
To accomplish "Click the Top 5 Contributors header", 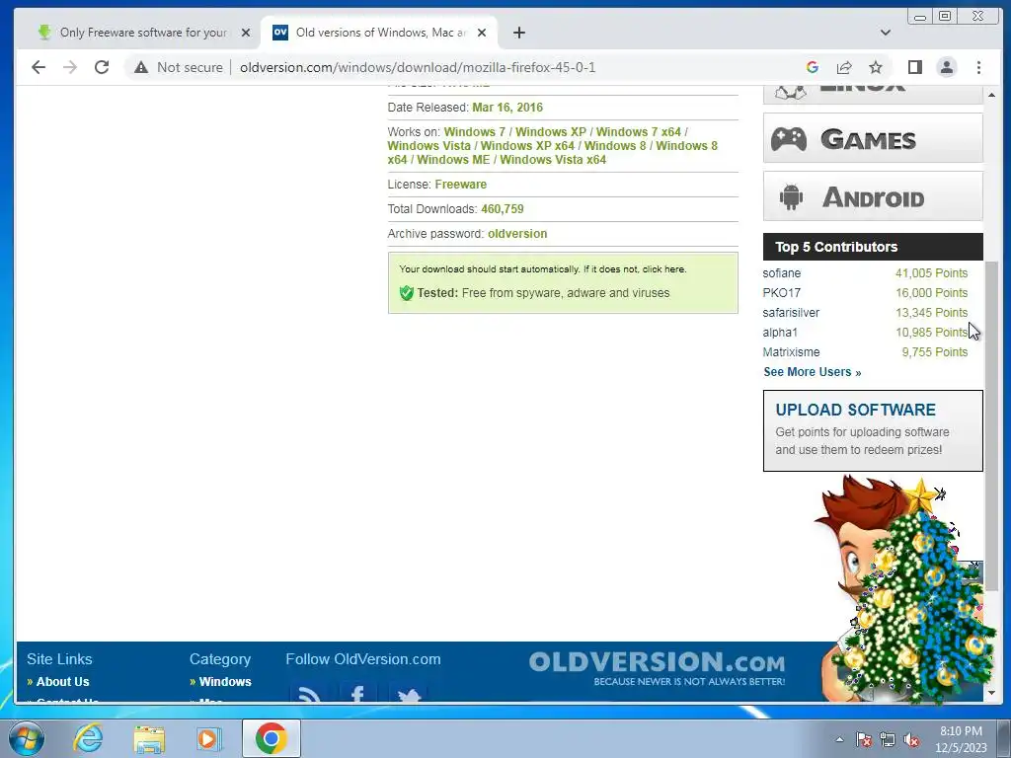I will [873, 247].
